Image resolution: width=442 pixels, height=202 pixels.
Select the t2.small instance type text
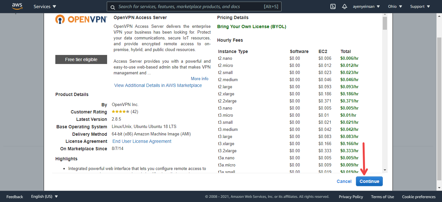226,73
